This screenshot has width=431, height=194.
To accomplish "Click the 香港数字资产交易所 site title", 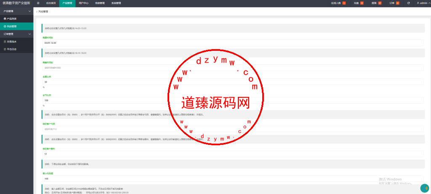I will click(x=16, y=3).
